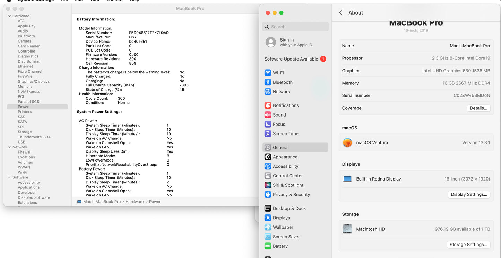Click the Search field in settings

point(295,27)
